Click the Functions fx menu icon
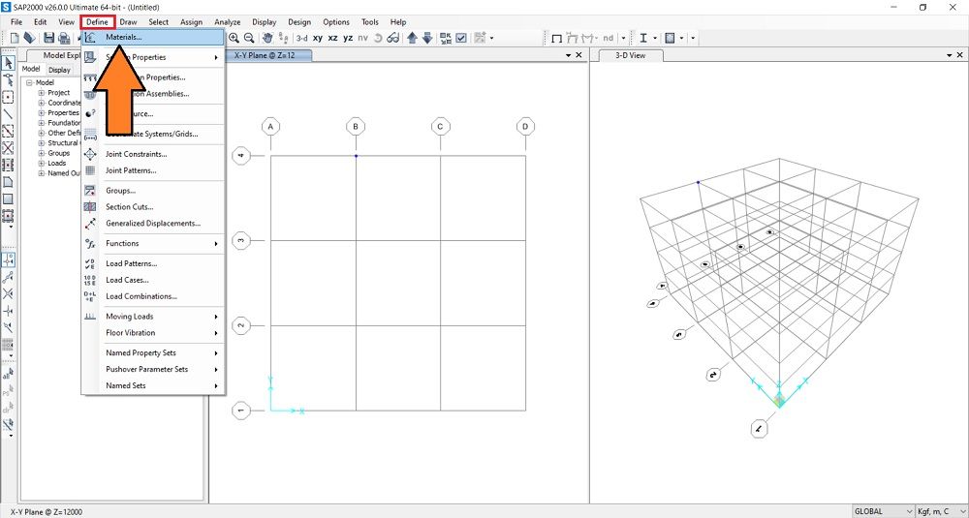The width and height of the screenshot is (969, 518). (90, 243)
